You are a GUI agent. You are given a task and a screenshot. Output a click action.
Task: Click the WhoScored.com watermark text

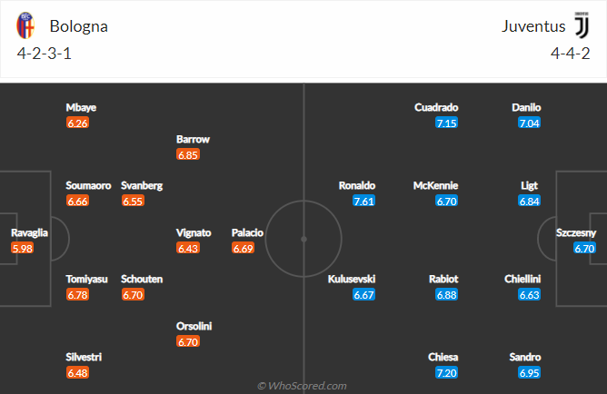tap(302, 385)
